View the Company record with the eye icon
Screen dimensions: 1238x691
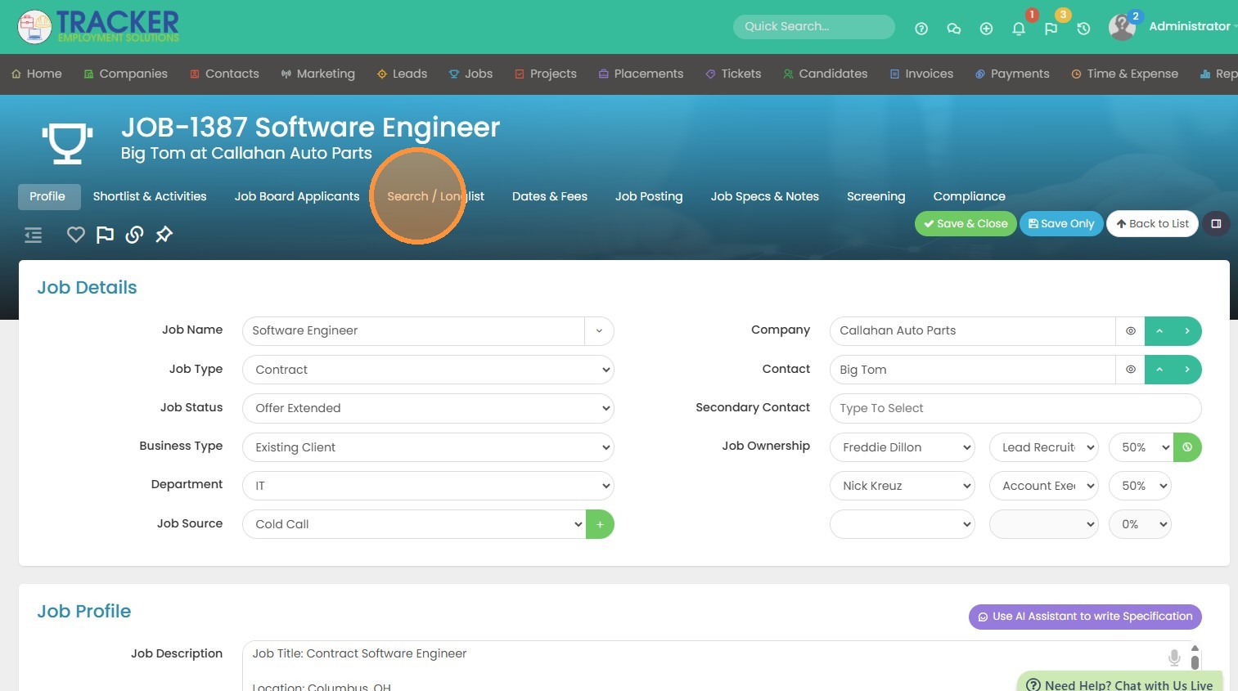1130,331
